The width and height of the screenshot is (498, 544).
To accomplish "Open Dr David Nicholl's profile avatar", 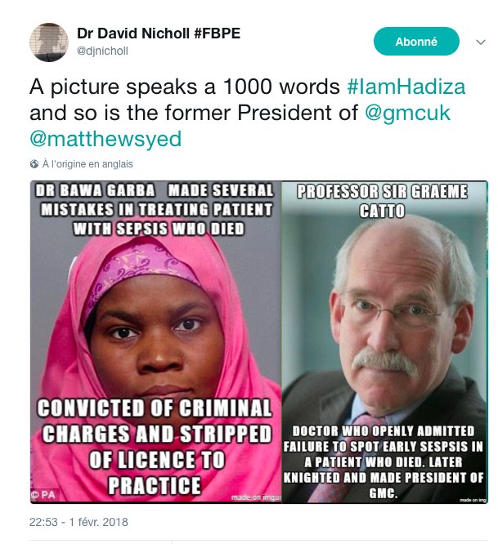I will pyautogui.click(x=49, y=42).
